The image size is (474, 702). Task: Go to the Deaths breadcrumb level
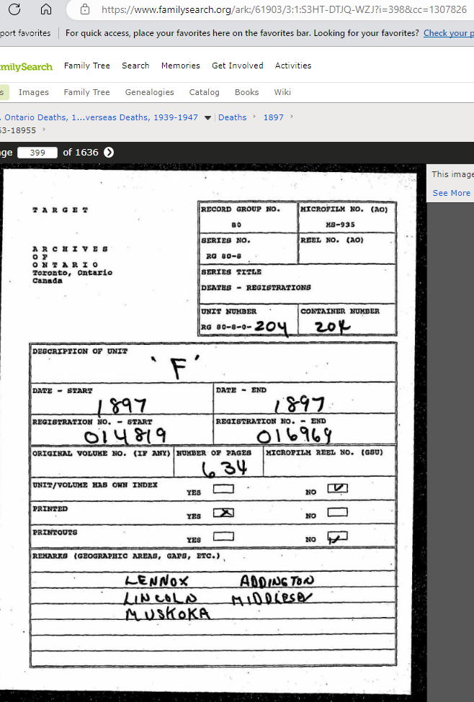tap(232, 117)
